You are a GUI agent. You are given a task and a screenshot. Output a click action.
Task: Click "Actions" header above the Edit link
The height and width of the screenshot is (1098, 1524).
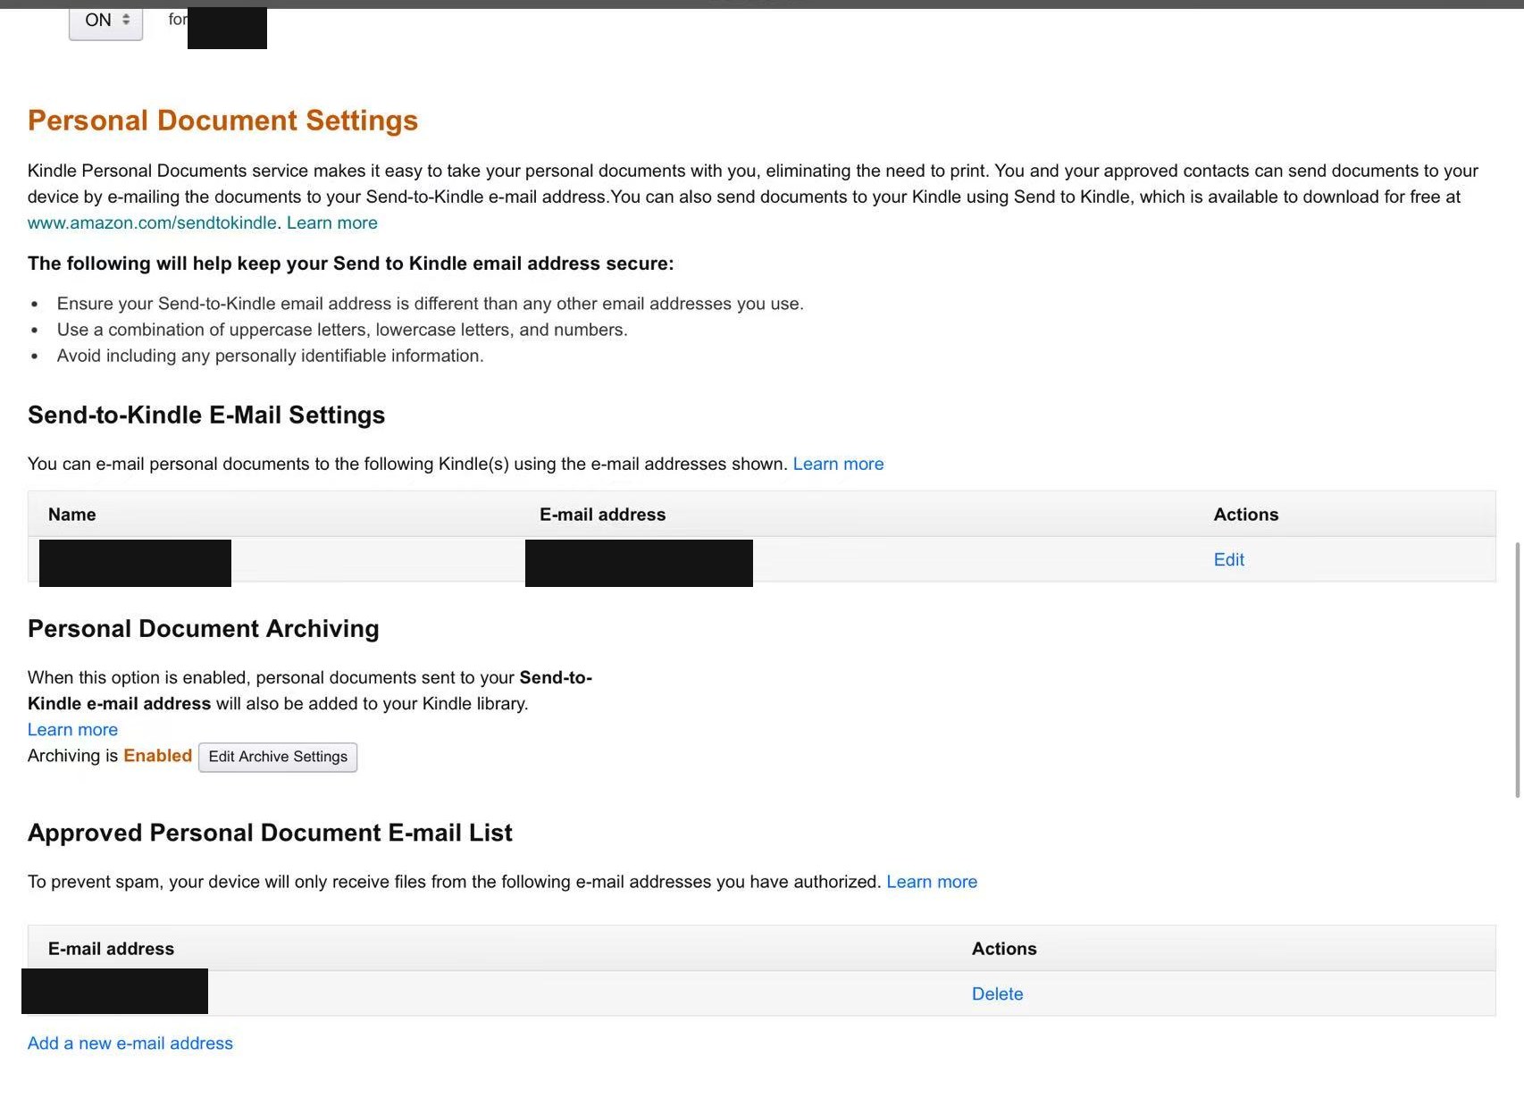(1246, 515)
